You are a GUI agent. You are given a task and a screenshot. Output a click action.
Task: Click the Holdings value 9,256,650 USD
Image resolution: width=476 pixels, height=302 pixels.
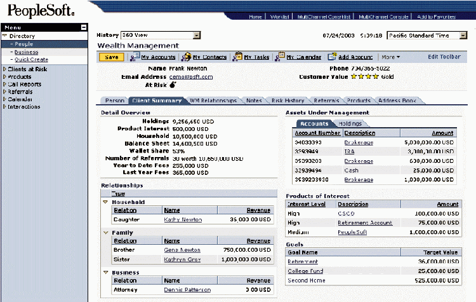tap(193, 121)
